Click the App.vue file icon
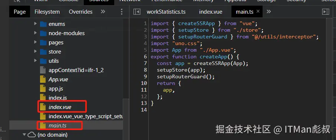Screen dimensions: 336x140 pos(43,79)
